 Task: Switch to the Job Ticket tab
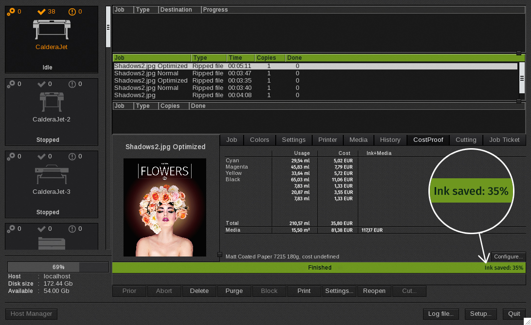pyautogui.click(x=504, y=140)
